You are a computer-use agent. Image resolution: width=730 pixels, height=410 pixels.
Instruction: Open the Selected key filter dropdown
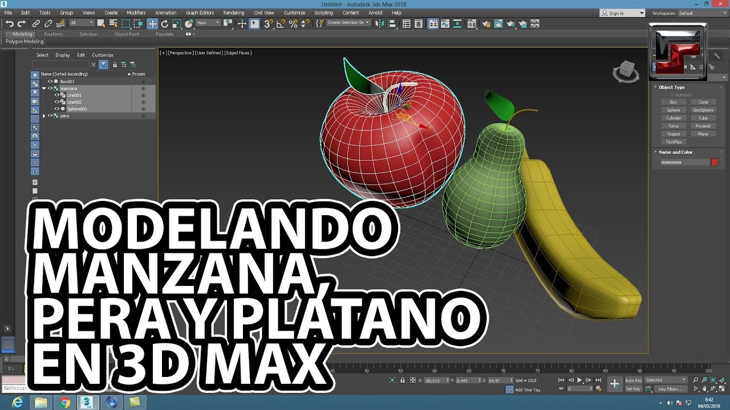click(x=666, y=380)
